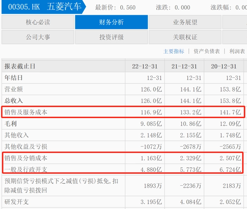Switch to the 业务展望 tab

[x=185, y=22]
